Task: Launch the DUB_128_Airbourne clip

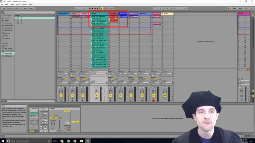Action: (91, 16)
